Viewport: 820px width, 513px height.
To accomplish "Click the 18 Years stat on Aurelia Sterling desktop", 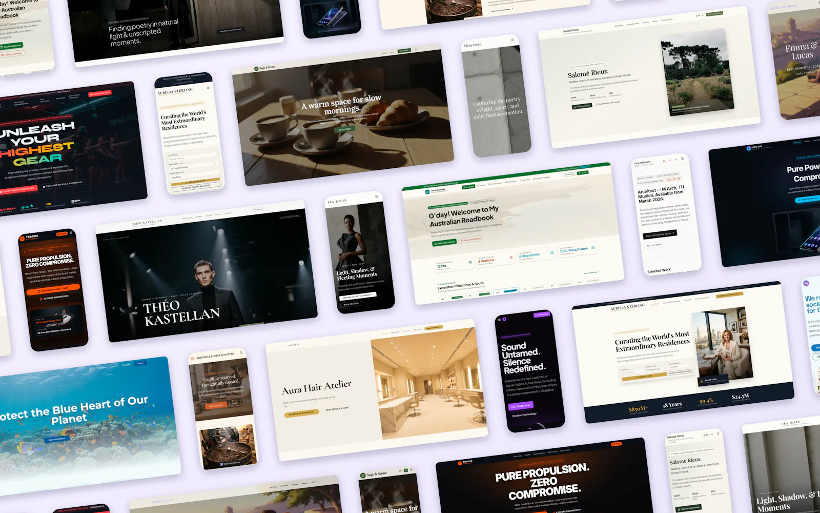I will pyautogui.click(x=672, y=405).
